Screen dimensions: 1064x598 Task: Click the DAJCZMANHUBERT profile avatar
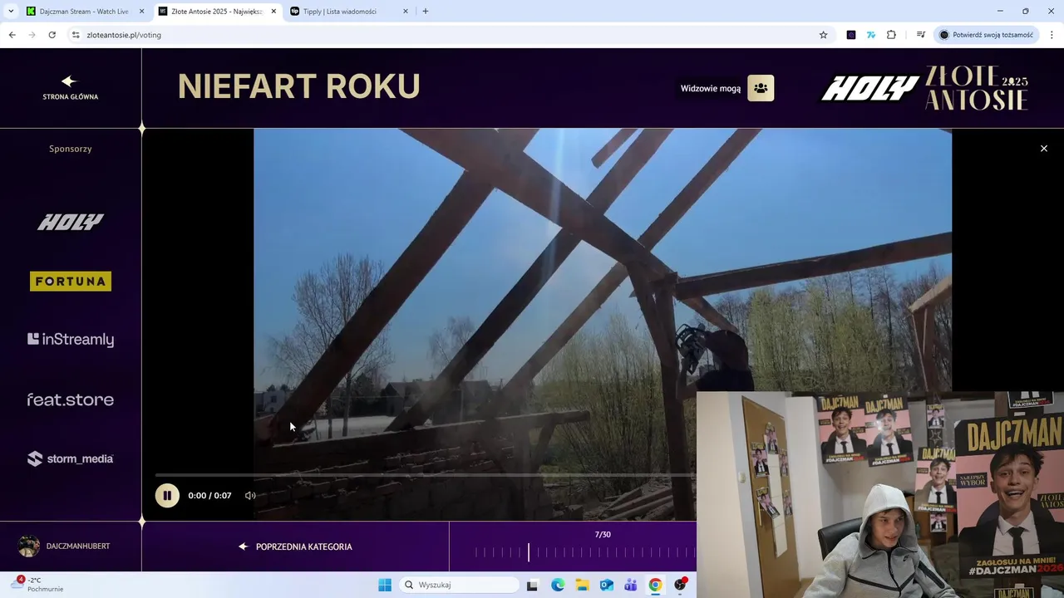29,546
